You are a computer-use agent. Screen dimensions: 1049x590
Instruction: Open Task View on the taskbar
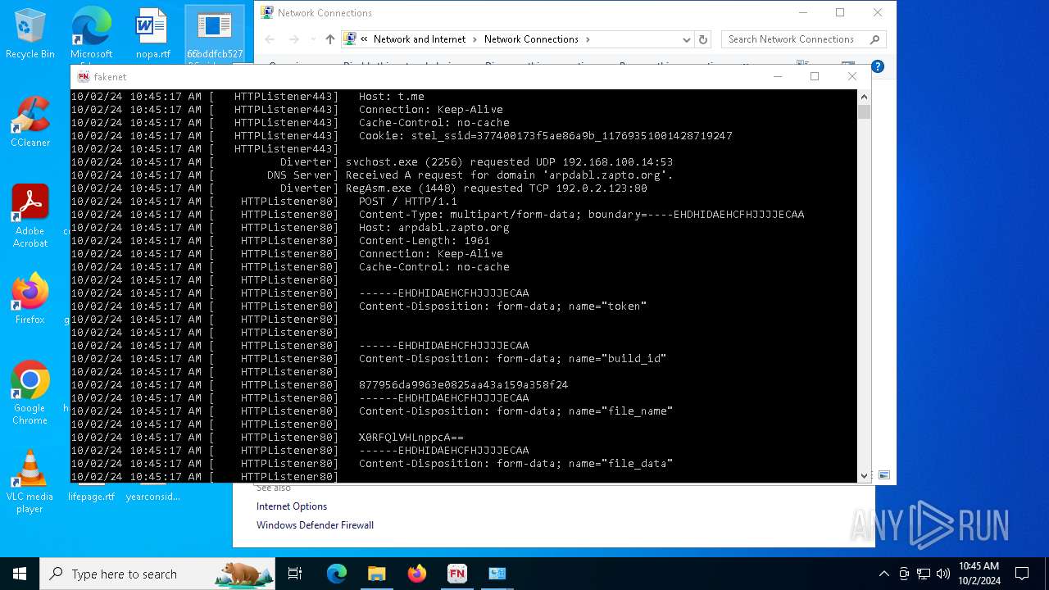pyautogui.click(x=295, y=574)
